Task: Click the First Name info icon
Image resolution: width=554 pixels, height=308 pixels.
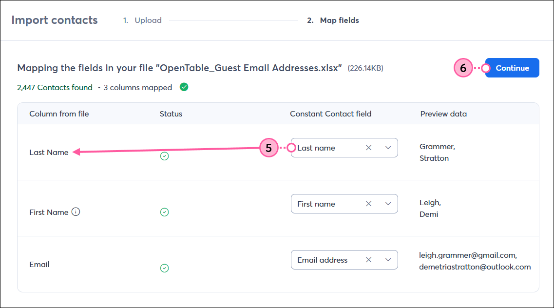Action: click(76, 212)
